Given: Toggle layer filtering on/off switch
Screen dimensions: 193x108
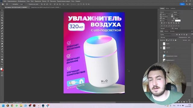Looking at the screenshot, I should [192, 34].
